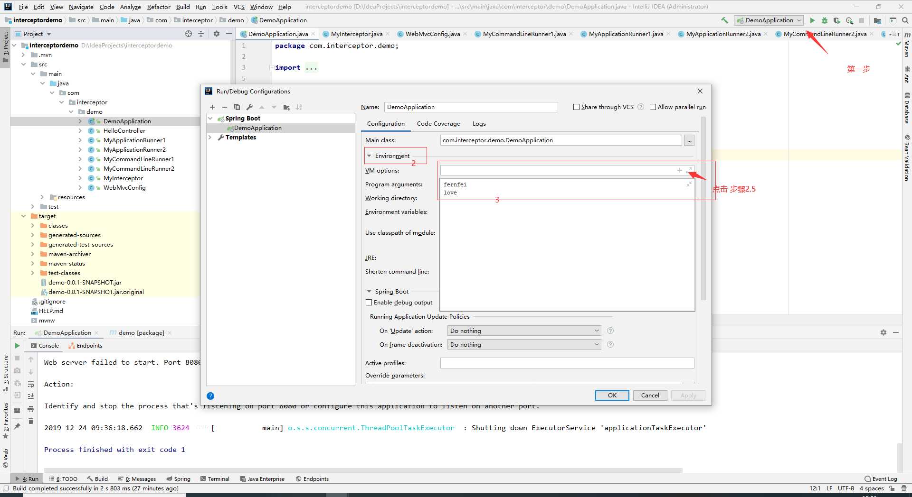
Task: Move configuration into new folder icon
Action: (x=286, y=107)
